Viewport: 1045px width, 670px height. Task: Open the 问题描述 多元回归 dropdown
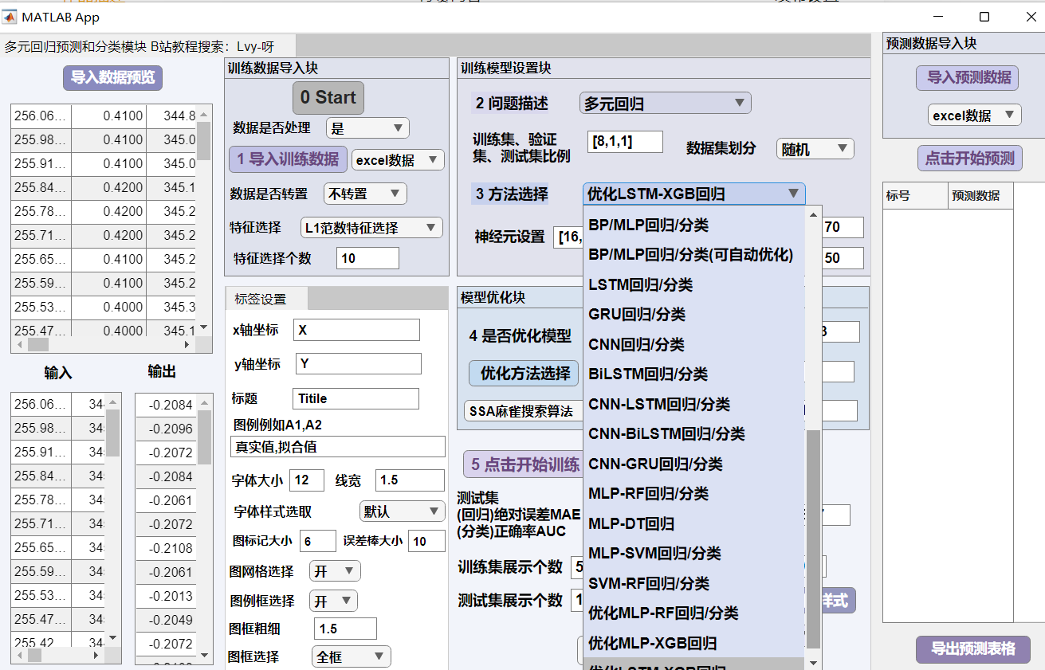tap(664, 104)
